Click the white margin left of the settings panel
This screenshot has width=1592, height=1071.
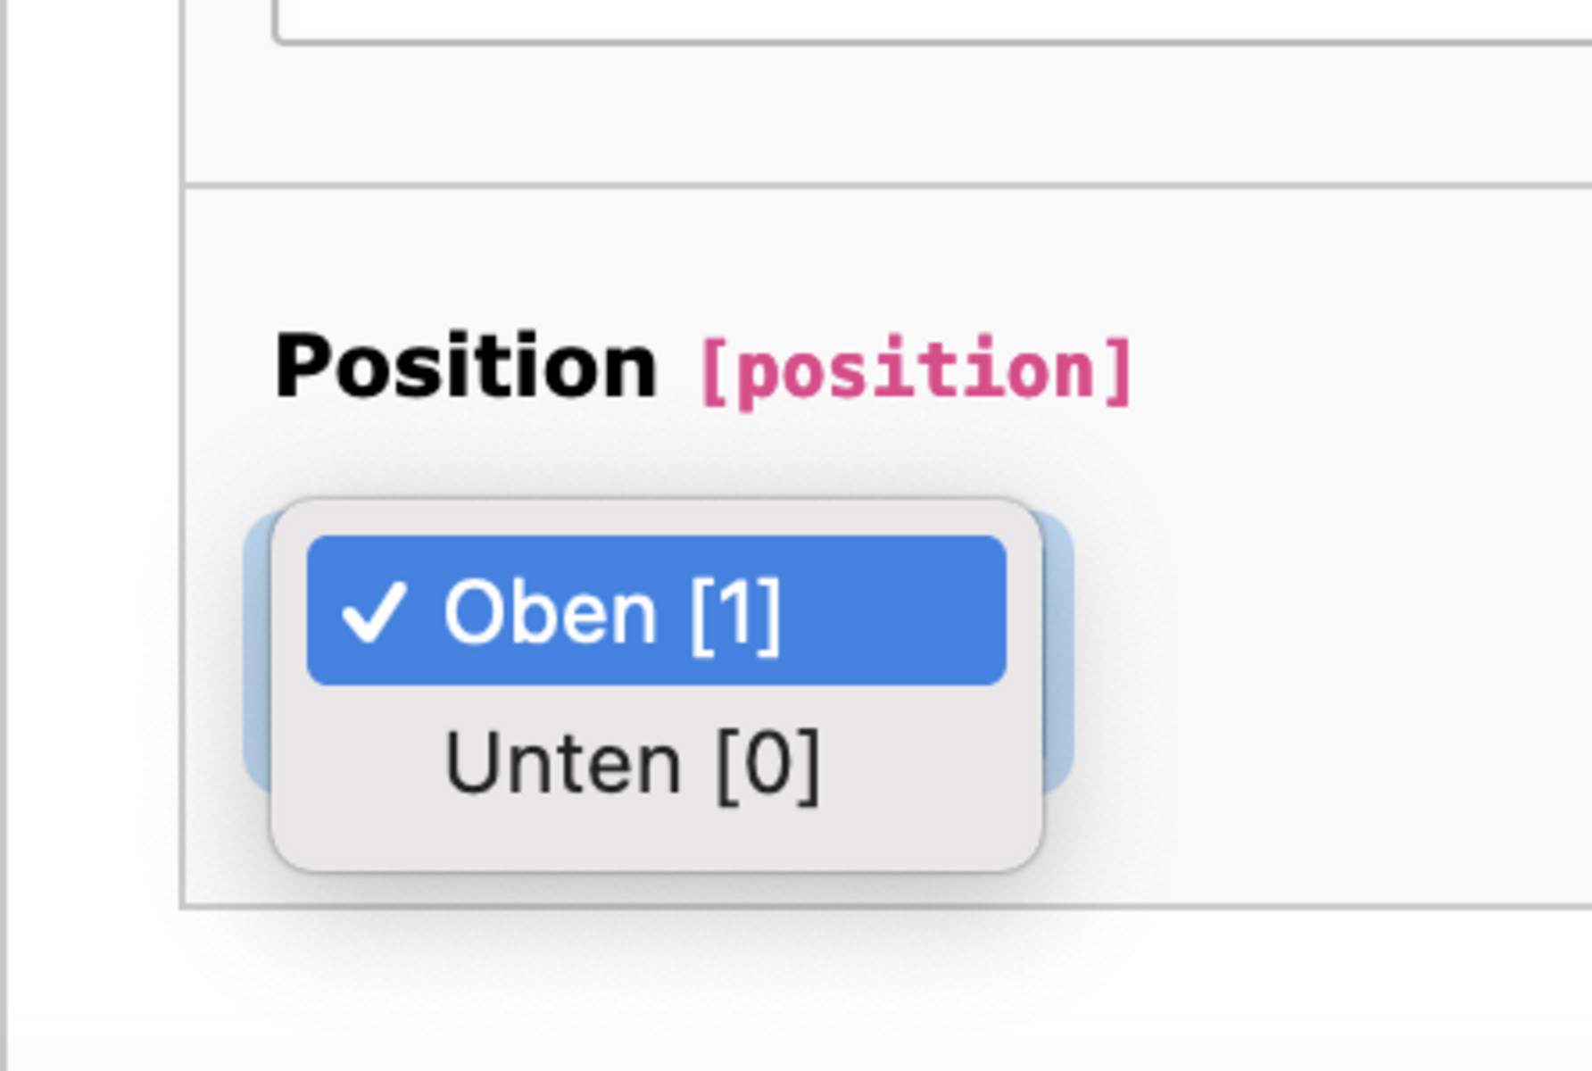[94, 535]
